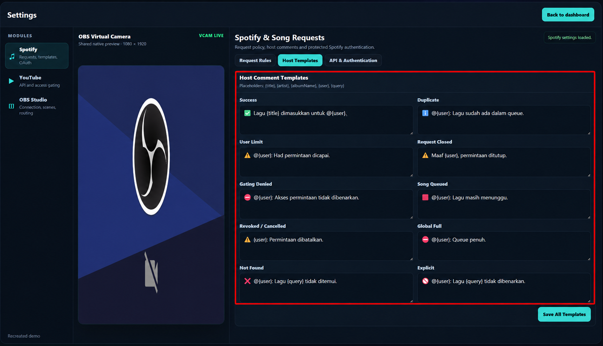Focus the Request Closed template field
This screenshot has height=346, width=603.
click(x=504, y=162)
